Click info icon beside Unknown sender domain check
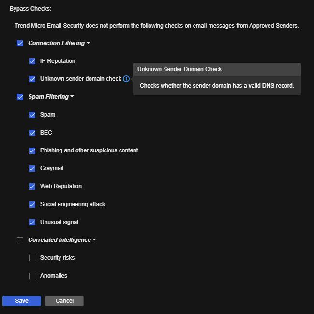The height and width of the screenshot is (314, 314). (126, 79)
